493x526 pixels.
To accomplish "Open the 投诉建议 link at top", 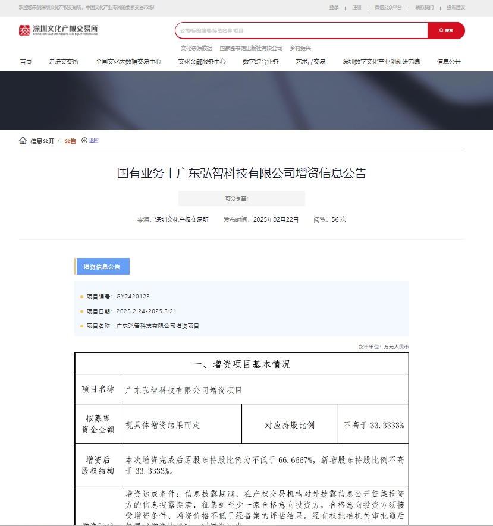I will tap(456, 8).
